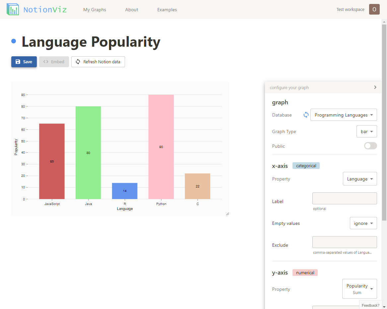
Task: Click the blue bullet beside Language Popularity title
Action: point(13,40)
